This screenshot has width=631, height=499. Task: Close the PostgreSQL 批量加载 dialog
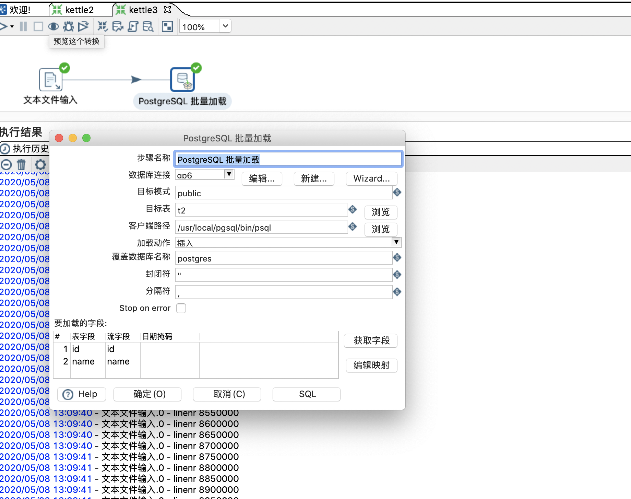pos(59,138)
